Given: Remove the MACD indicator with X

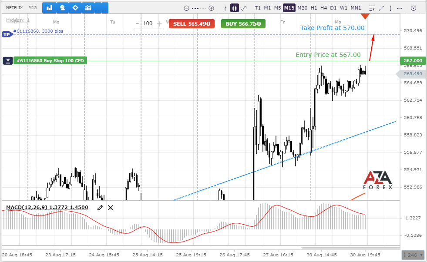Looking at the screenshot, I should [111, 208].
